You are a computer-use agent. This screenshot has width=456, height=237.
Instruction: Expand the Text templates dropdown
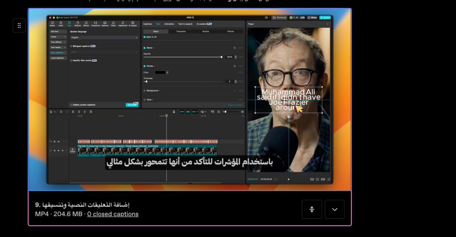[58, 47]
